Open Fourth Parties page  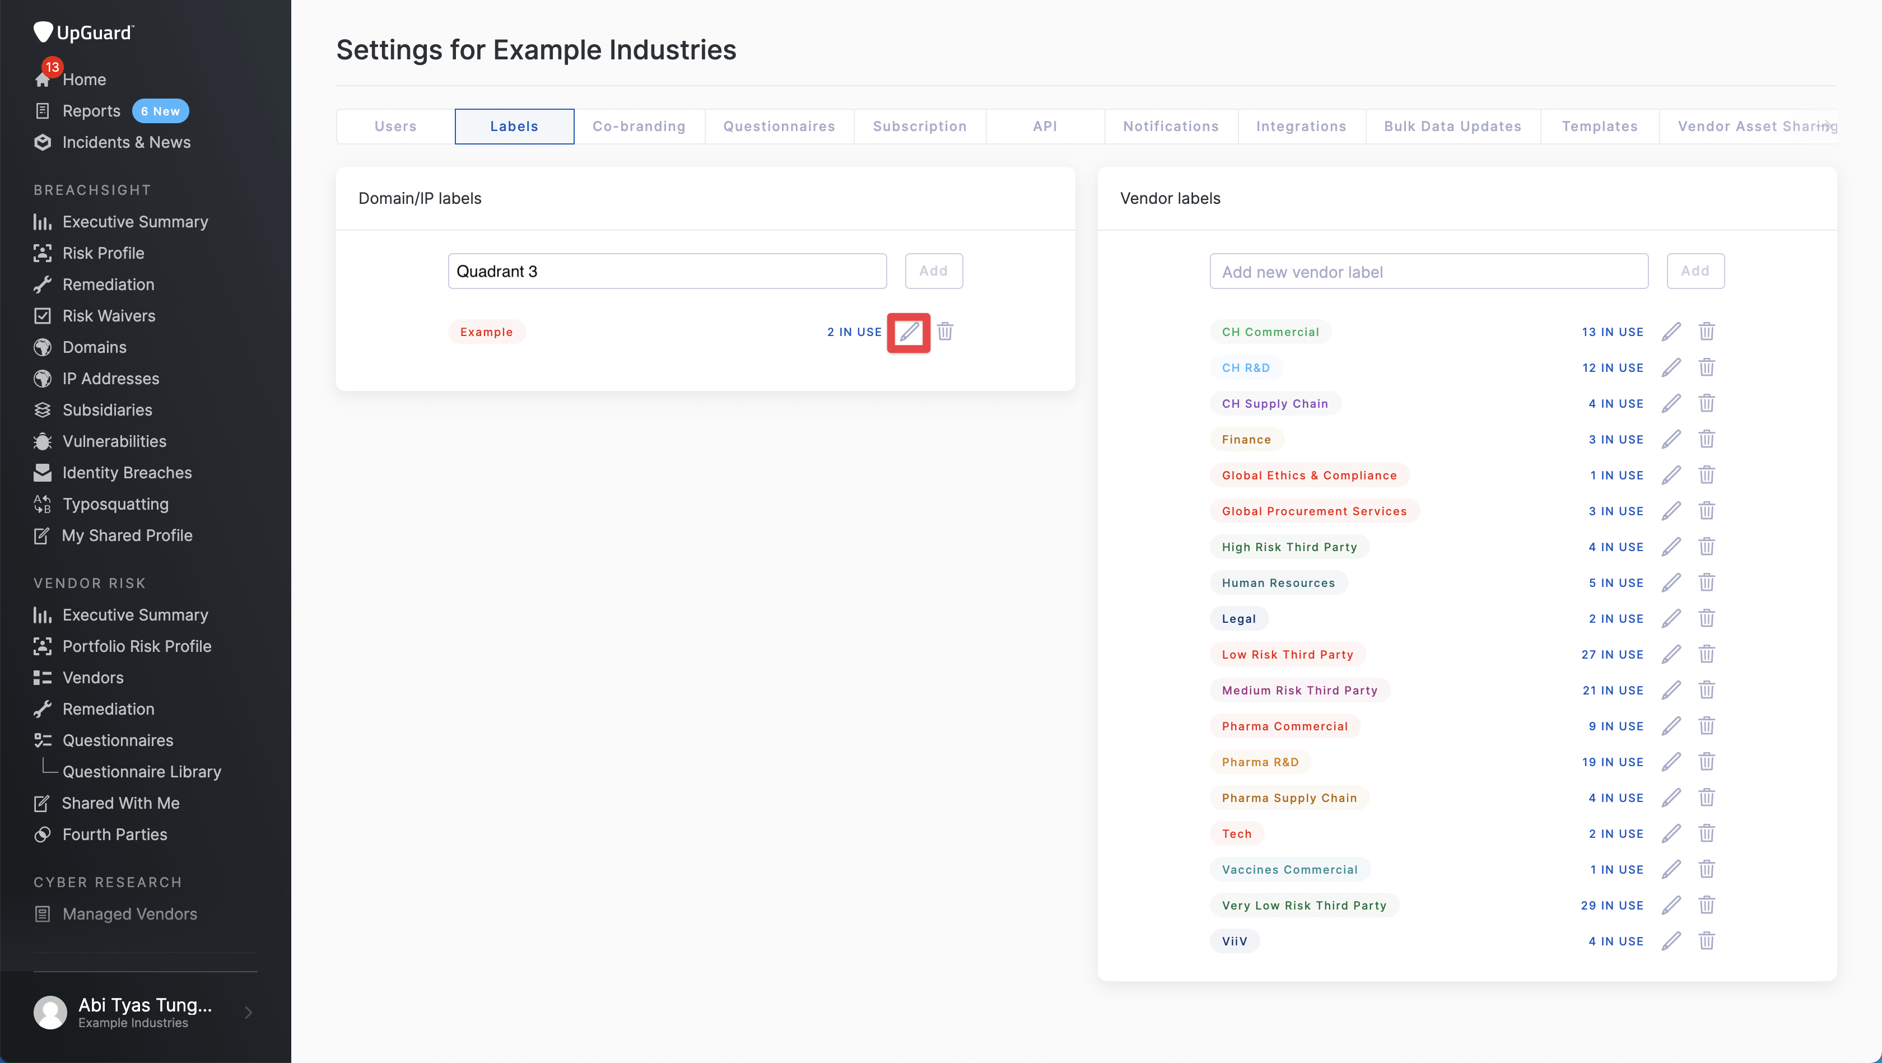point(114,834)
